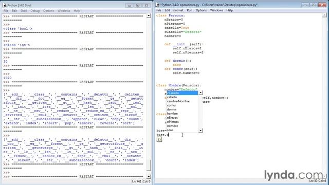This screenshot has width=329, height=185.
Task: Click Col: 0 status in shell
Action: point(147,181)
